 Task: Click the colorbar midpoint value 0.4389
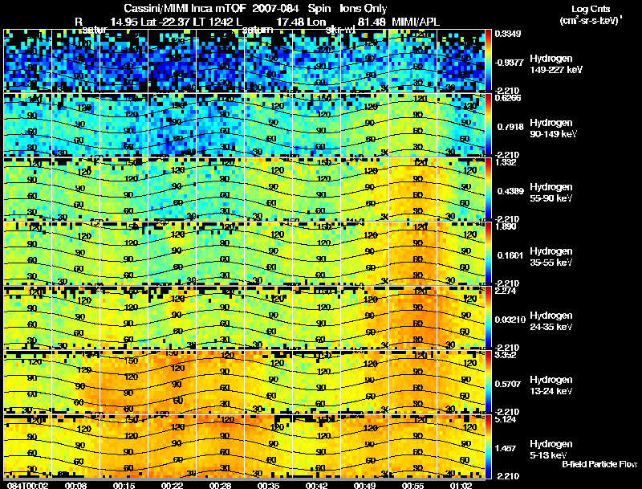point(510,191)
